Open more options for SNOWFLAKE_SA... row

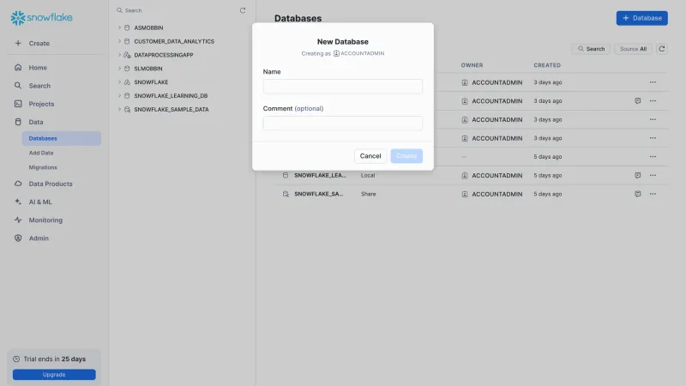coord(653,194)
